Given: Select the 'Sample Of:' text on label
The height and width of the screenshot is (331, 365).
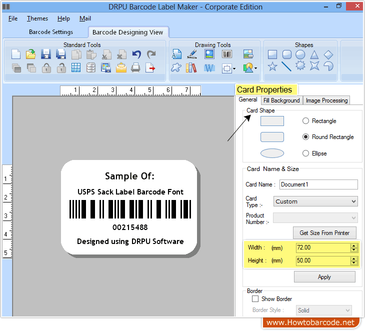Looking at the screenshot, I should [129, 176].
